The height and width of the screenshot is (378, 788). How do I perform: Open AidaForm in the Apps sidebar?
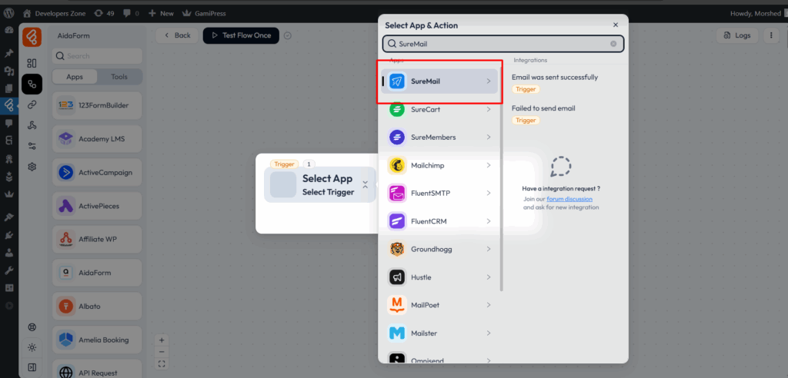tap(97, 273)
